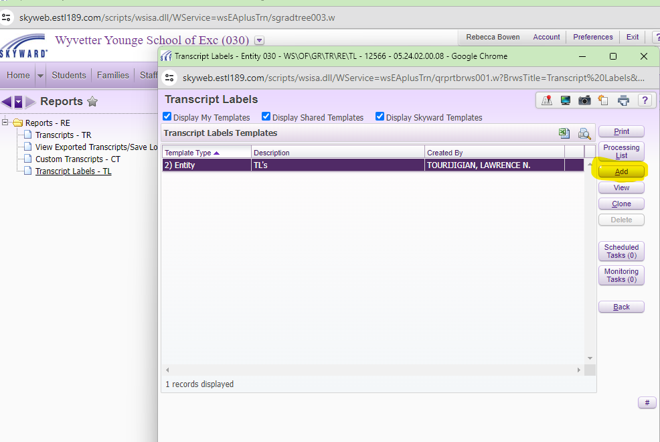The height and width of the screenshot is (442, 660).
Task: Click the print preview magnifier icon
Action: coord(584,133)
